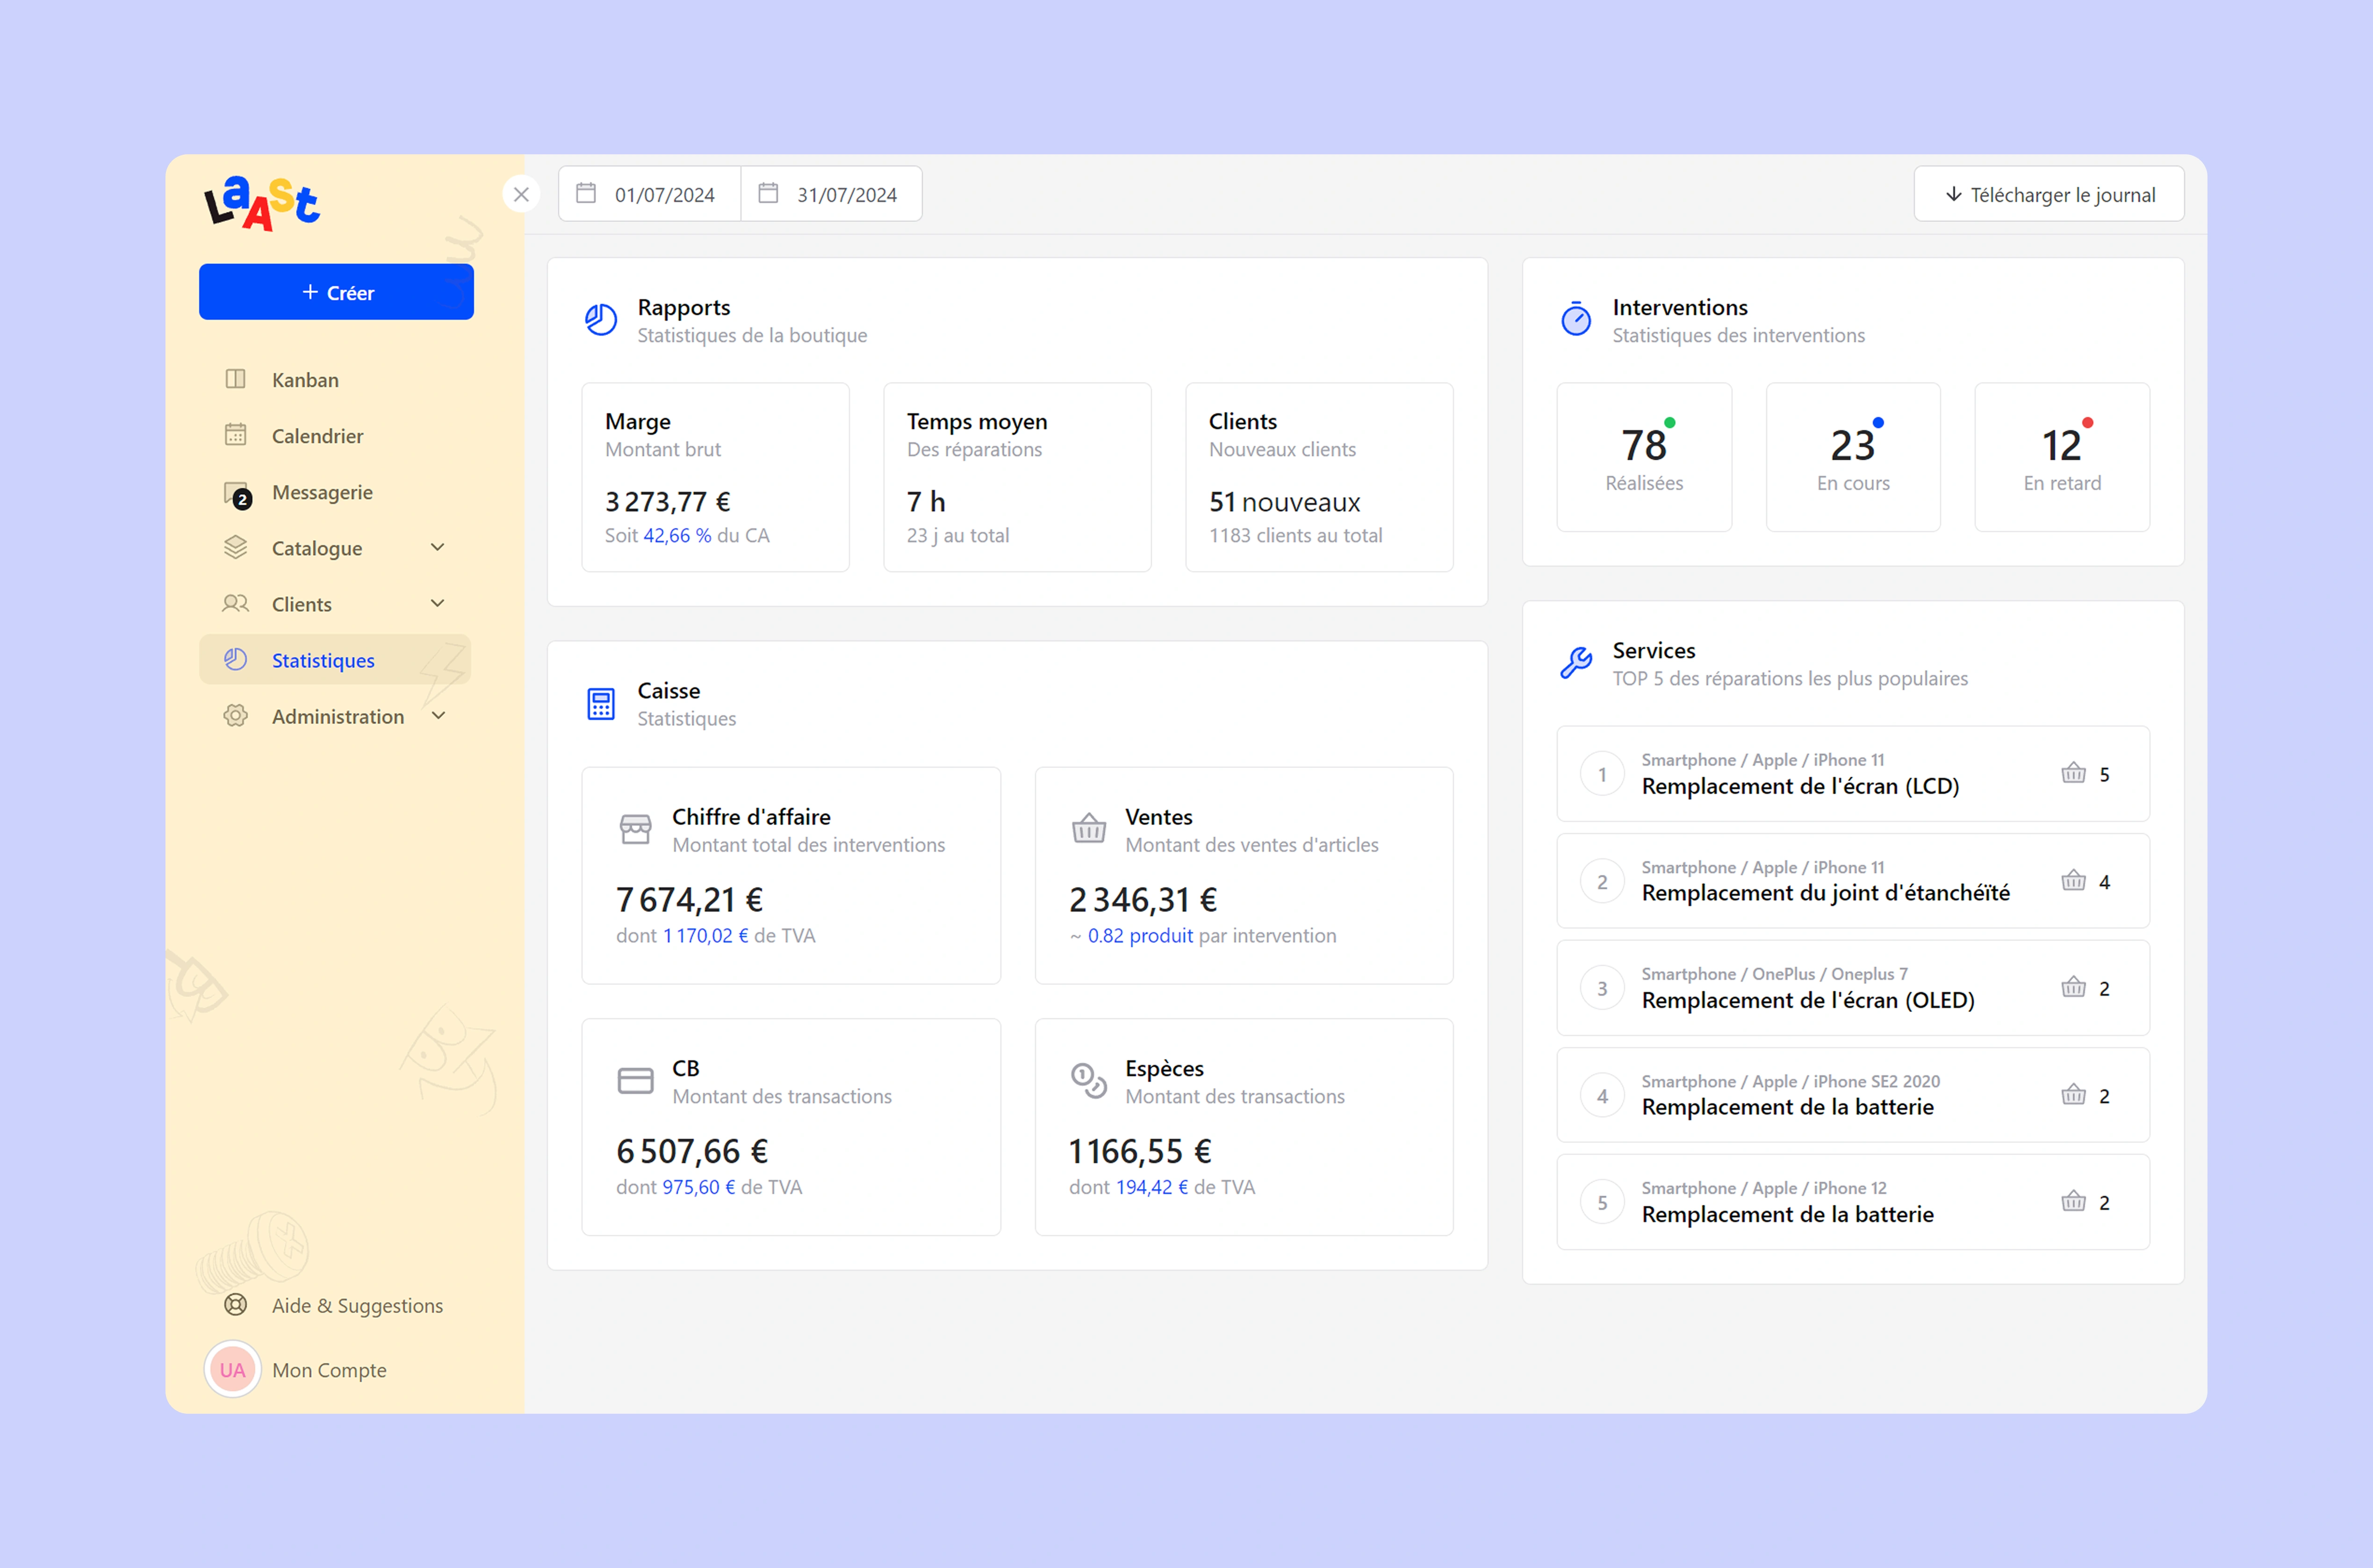2373x1568 pixels.
Task: Expand the Administration section
Action: tap(437, 715)
